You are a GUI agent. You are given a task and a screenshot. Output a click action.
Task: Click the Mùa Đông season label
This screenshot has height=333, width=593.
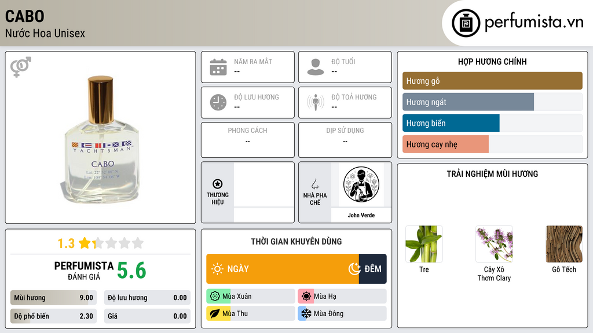tap(329, 313)
